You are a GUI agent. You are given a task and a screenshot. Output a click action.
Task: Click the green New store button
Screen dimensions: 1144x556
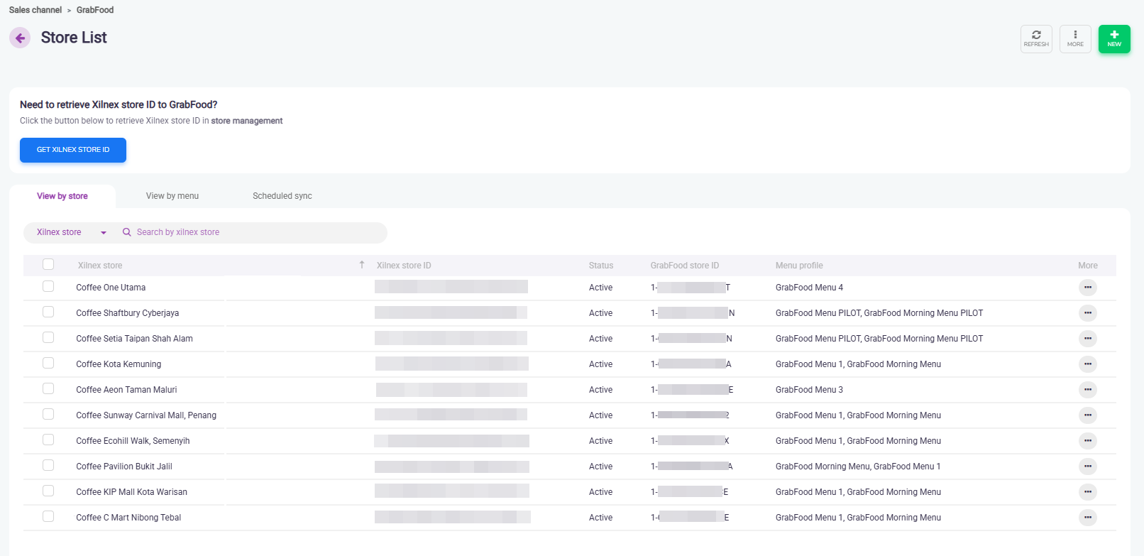[1114, 39]
